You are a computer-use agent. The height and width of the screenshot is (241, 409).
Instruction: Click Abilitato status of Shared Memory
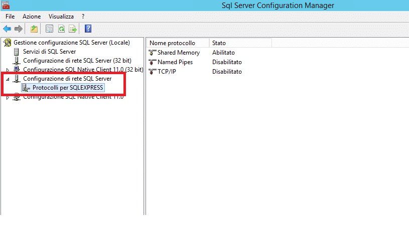pos(223,53)
